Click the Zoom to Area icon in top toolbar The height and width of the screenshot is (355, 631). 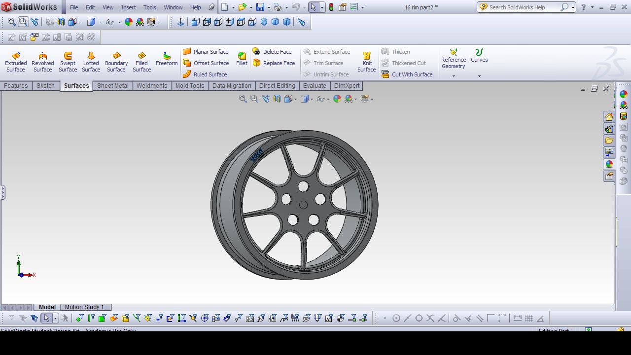pos(23,22)
